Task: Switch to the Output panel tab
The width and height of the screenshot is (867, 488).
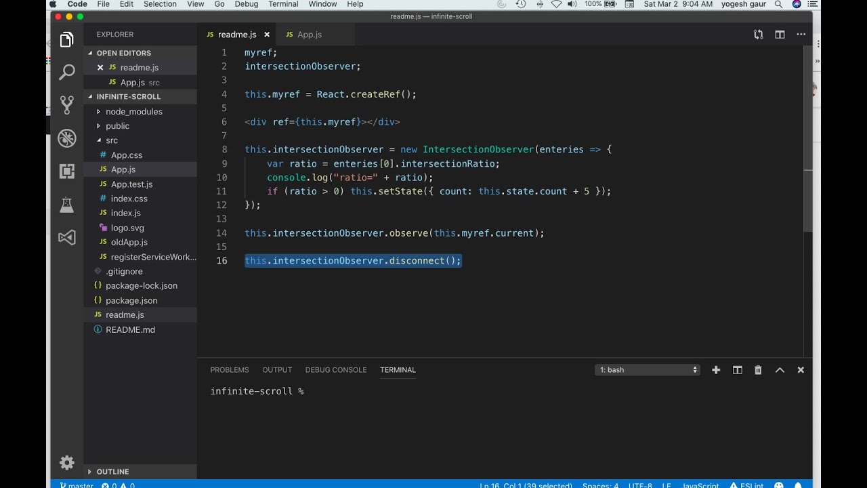Action: (277, 370)
